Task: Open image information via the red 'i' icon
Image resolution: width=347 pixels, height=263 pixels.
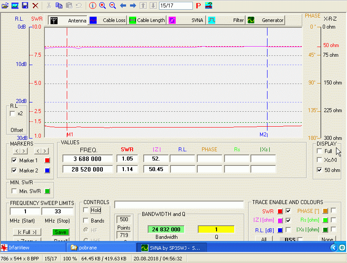Action: coord(92,6)
